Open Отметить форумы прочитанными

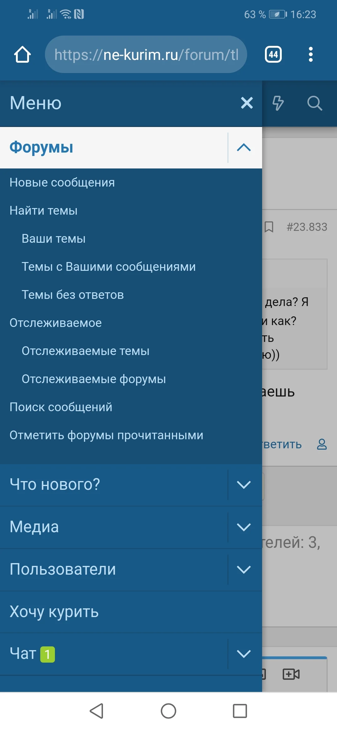(x=106, y=435)
